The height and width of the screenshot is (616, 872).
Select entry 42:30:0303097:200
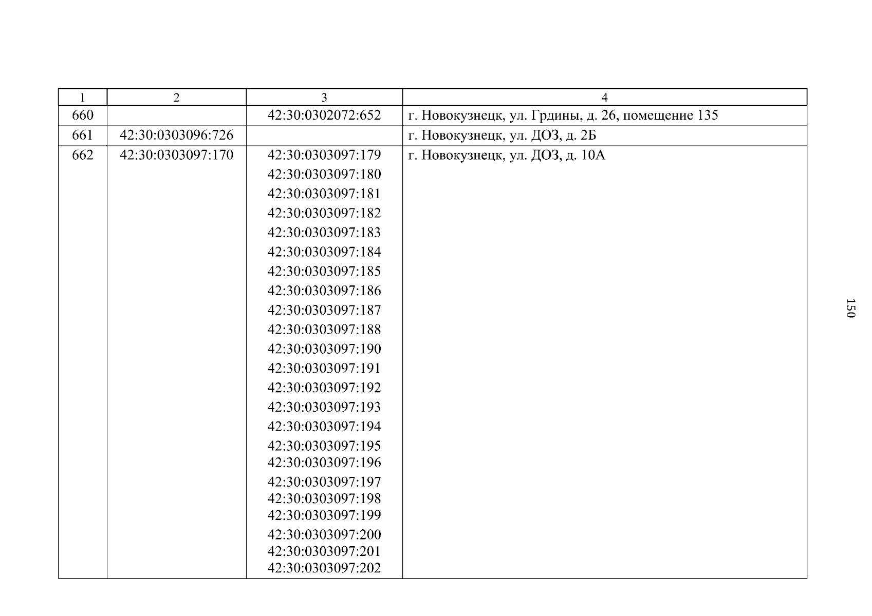coord(324,535)
